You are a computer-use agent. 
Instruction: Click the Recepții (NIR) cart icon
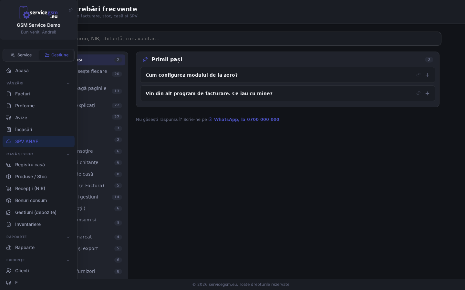(9, 188)
